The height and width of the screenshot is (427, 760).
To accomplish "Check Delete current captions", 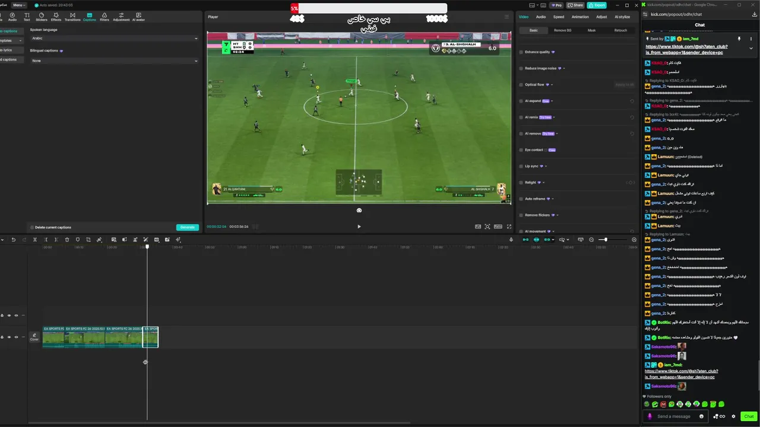I will point(32,227).
